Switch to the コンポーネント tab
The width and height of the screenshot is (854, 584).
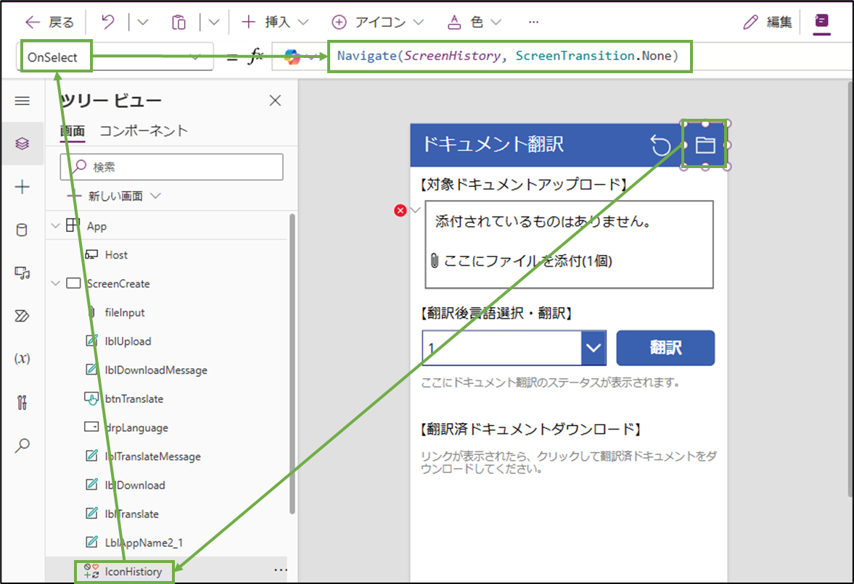pyautogui.click(x=144, y=131)
